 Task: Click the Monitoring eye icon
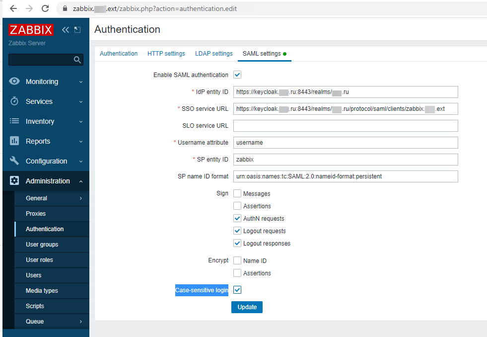pos(14,82)
